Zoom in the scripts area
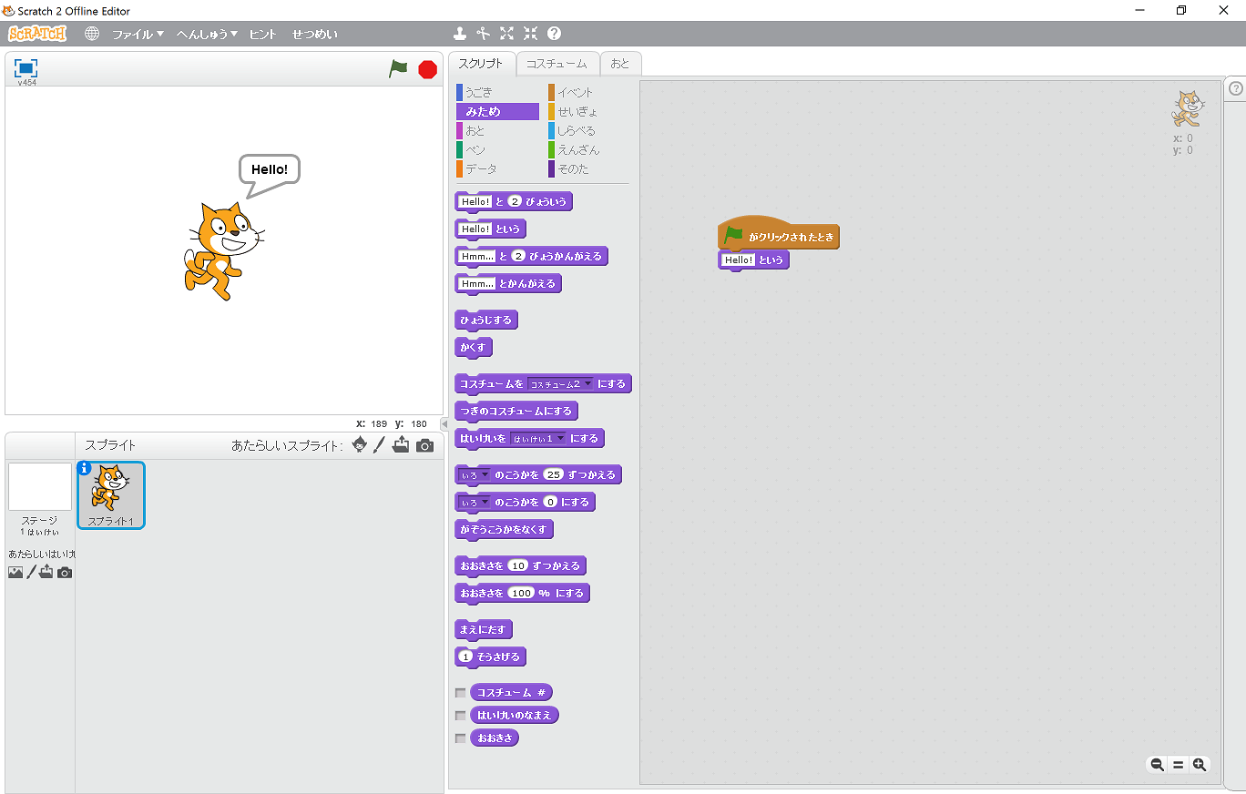Image resolution: width=1246 pixels, height=794 pixels. [1200, 765]
